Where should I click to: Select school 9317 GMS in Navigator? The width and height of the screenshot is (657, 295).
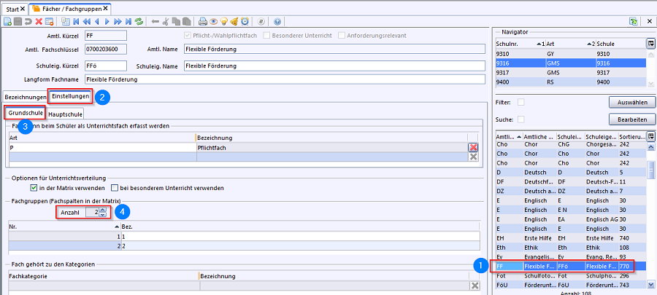click(x=570, y=72)
